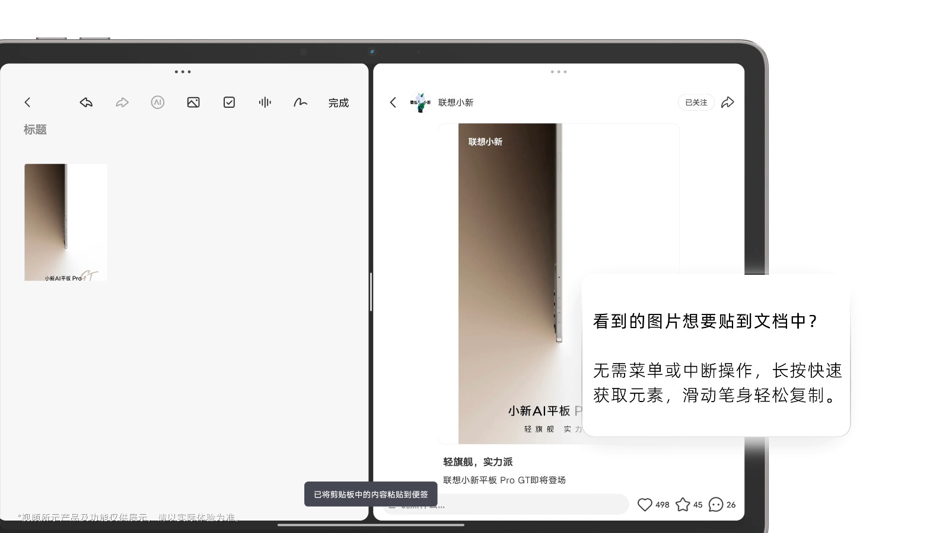Open the AI assistant in notes toolbar
This screenshot has width=949, height=533.
tap(158, 102)
